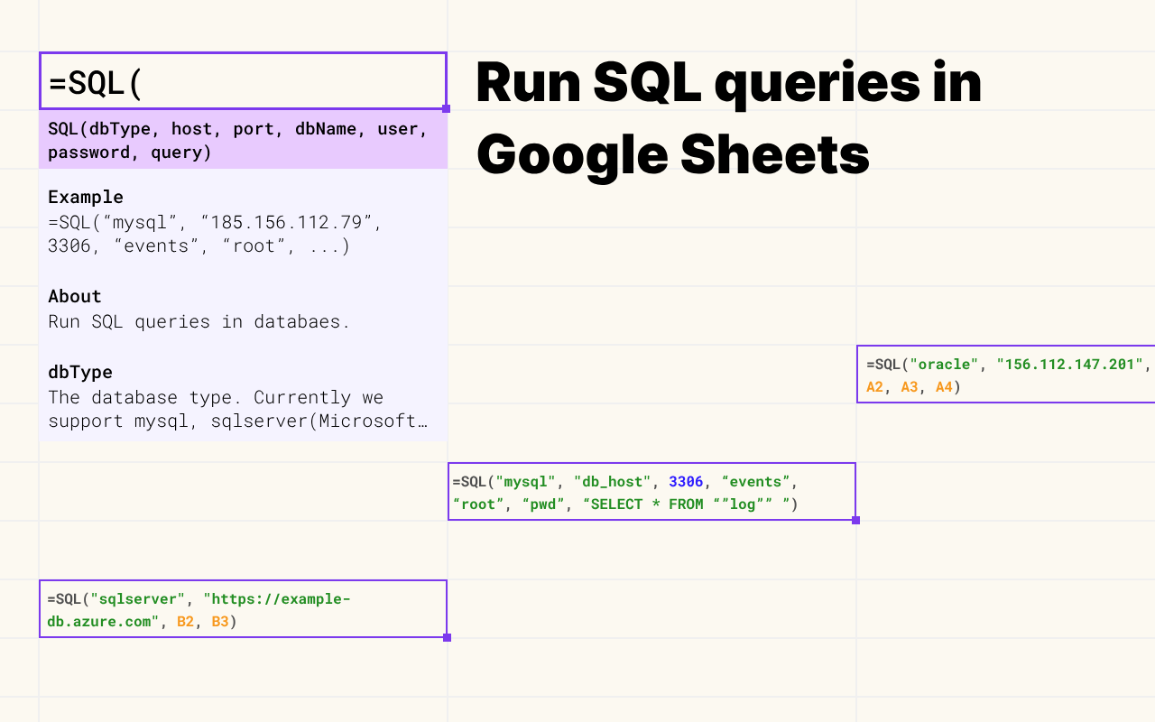
Task: Click 'Run SQL queries in databaes.' description
Action: point(199,321)
